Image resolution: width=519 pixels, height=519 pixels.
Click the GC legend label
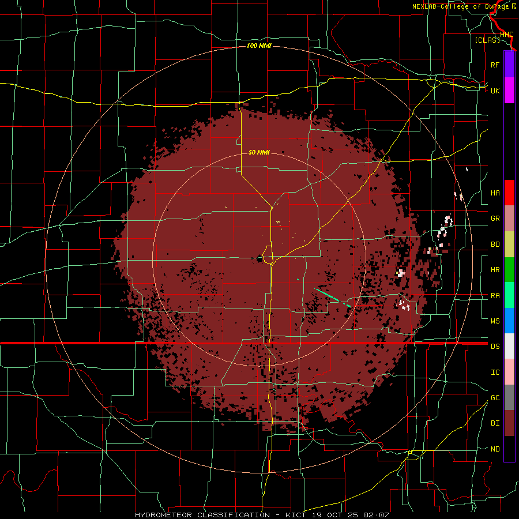click(495, 398)
